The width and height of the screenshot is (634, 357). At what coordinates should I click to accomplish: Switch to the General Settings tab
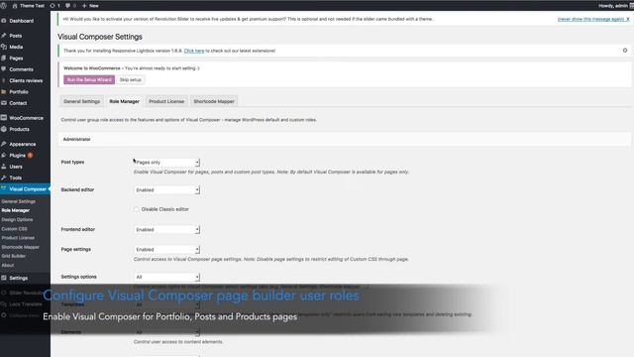pos(81,101)
